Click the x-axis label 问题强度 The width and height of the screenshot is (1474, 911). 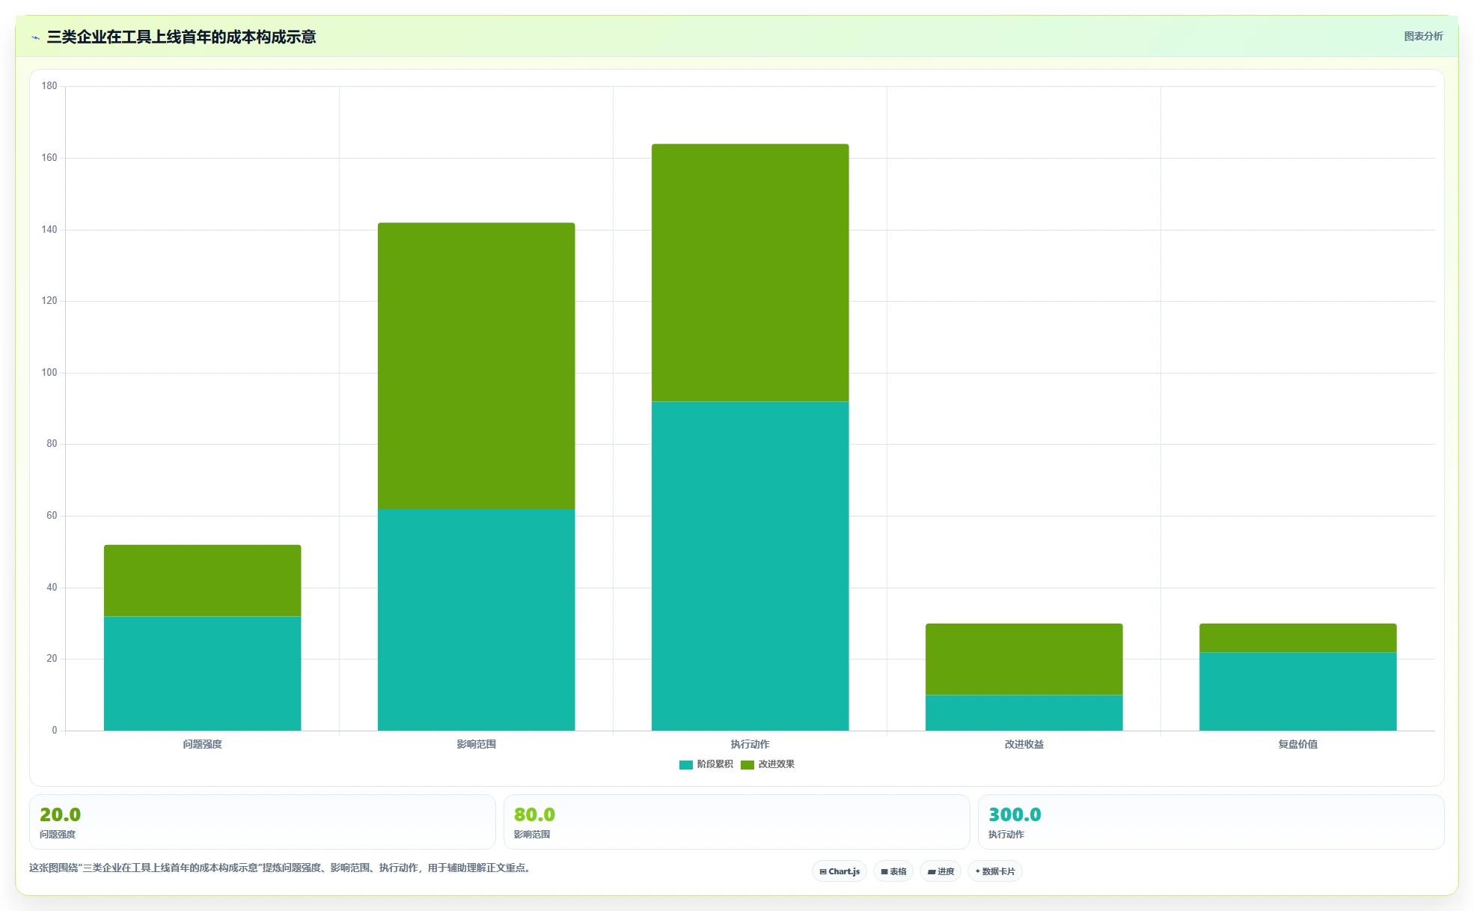pos(202,744)
